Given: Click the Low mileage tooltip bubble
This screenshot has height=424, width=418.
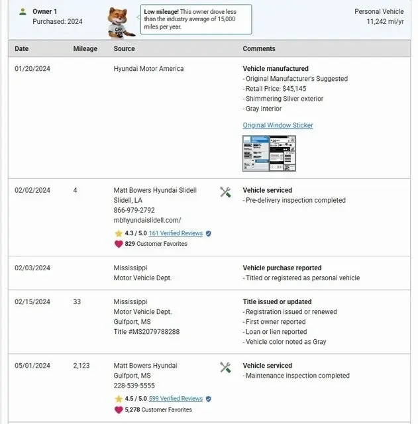Looking at the screenshot, I should [x=195, y=21].
